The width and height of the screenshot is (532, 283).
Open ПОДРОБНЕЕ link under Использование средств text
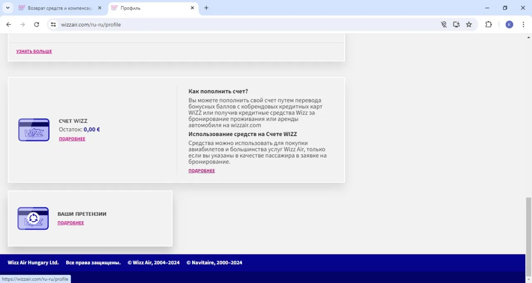point(202,171)
